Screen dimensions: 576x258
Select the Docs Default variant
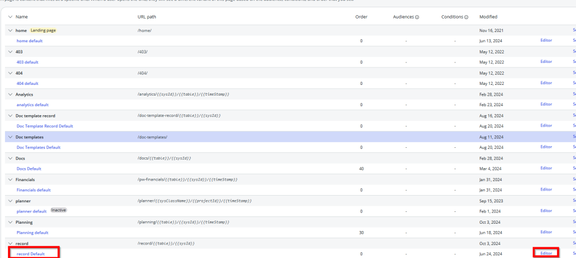click(x=29, y=169)
